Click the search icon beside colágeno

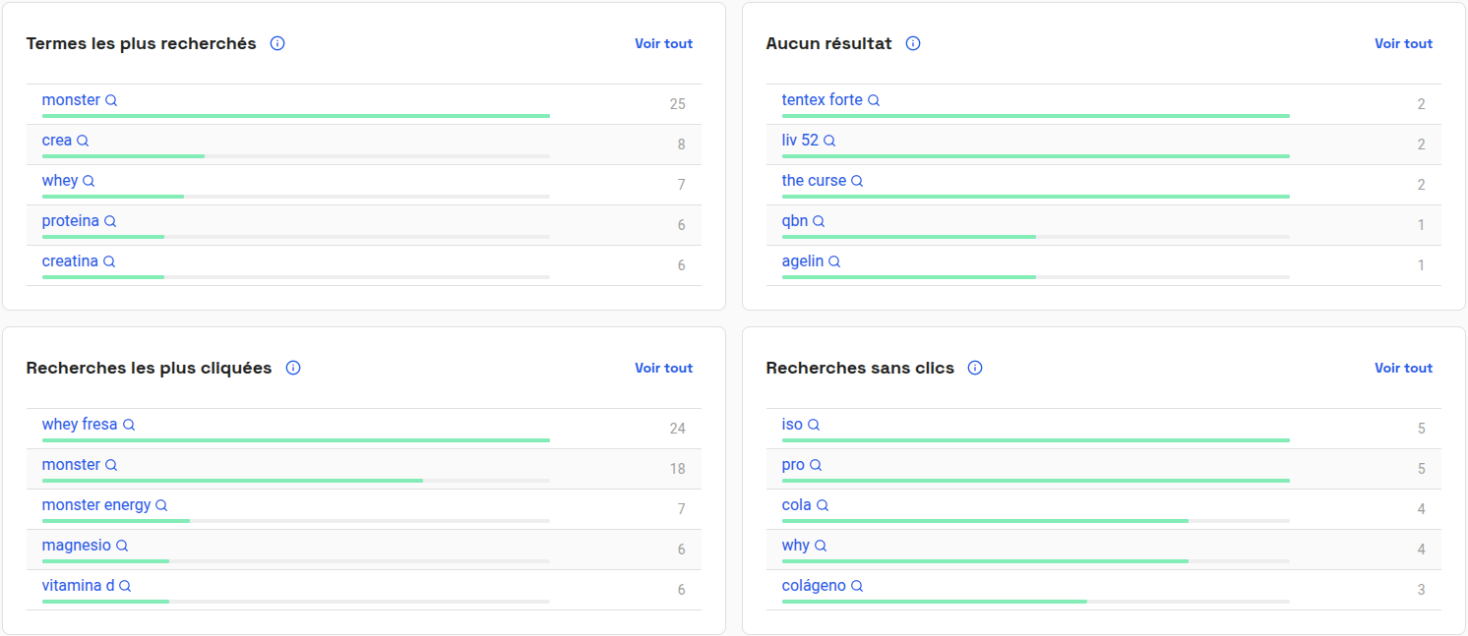[x=857, y=586]
